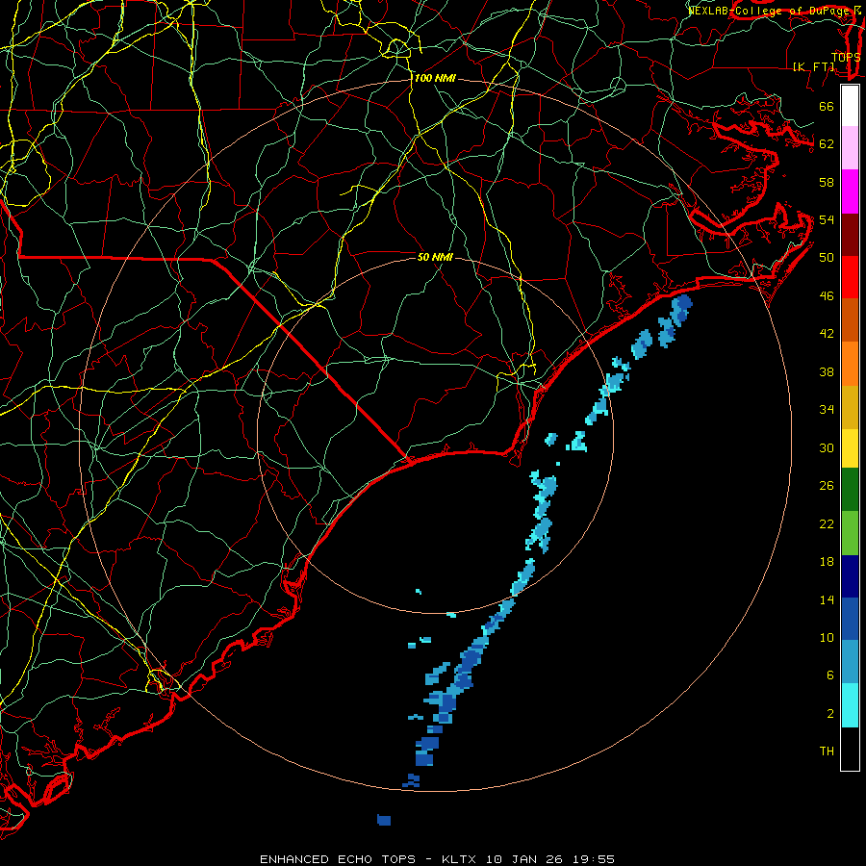
Task: Click the dark red maroon legend segment
Action: (850, 235)
